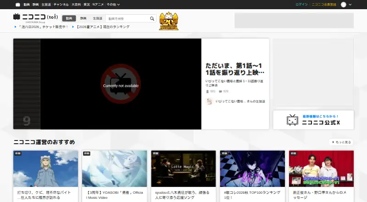Open the 新正俊さん・野口準さん video thumbnail

click(321, 169)
